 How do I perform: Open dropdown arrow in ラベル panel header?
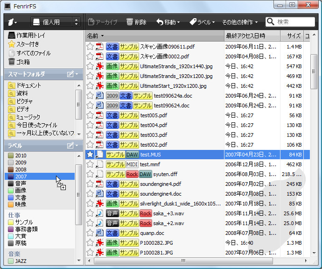point(77,146)
